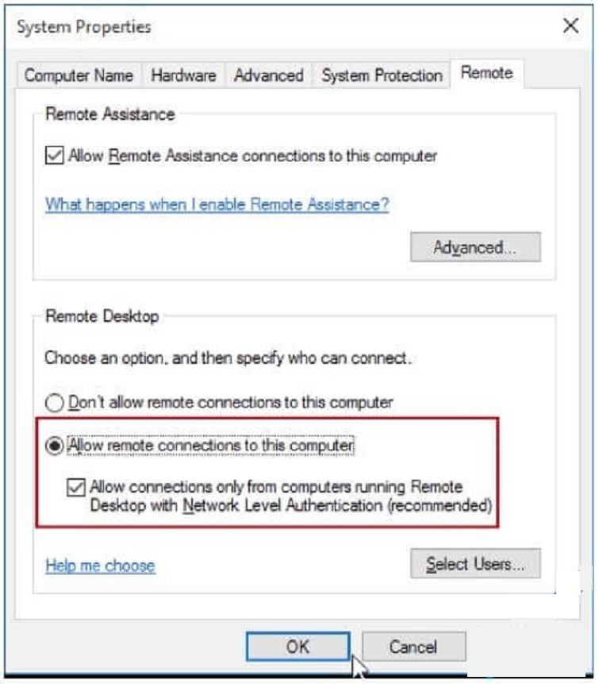Select the System Protection tab
The image size is (599, 684).
point(382,75)
